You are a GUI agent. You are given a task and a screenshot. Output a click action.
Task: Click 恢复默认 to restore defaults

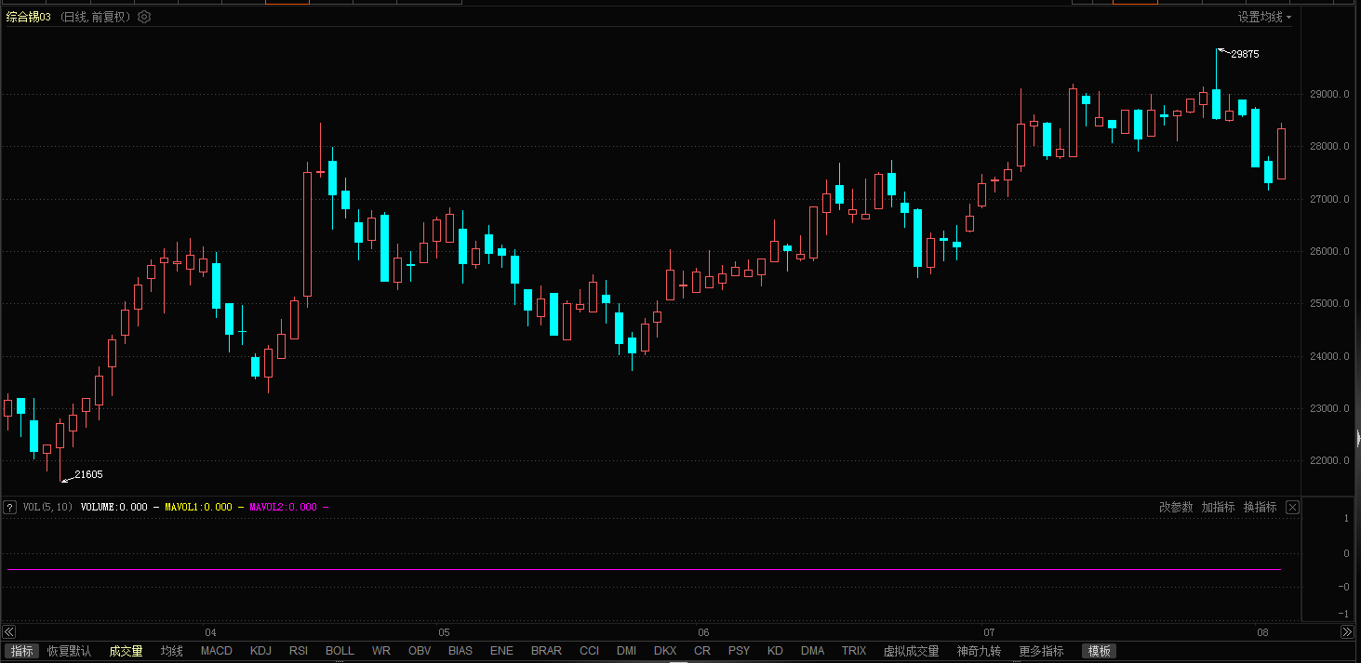pos(70,651)
